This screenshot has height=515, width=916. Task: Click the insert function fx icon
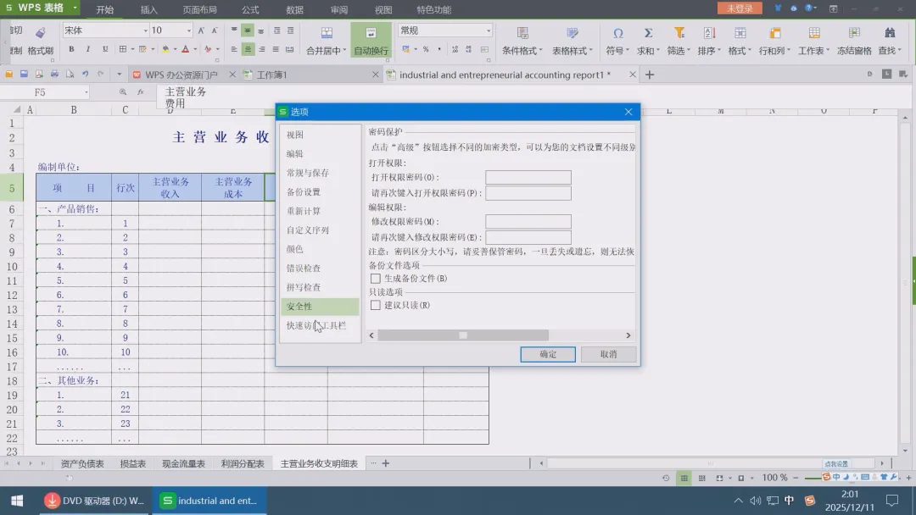tap(140, 92)
